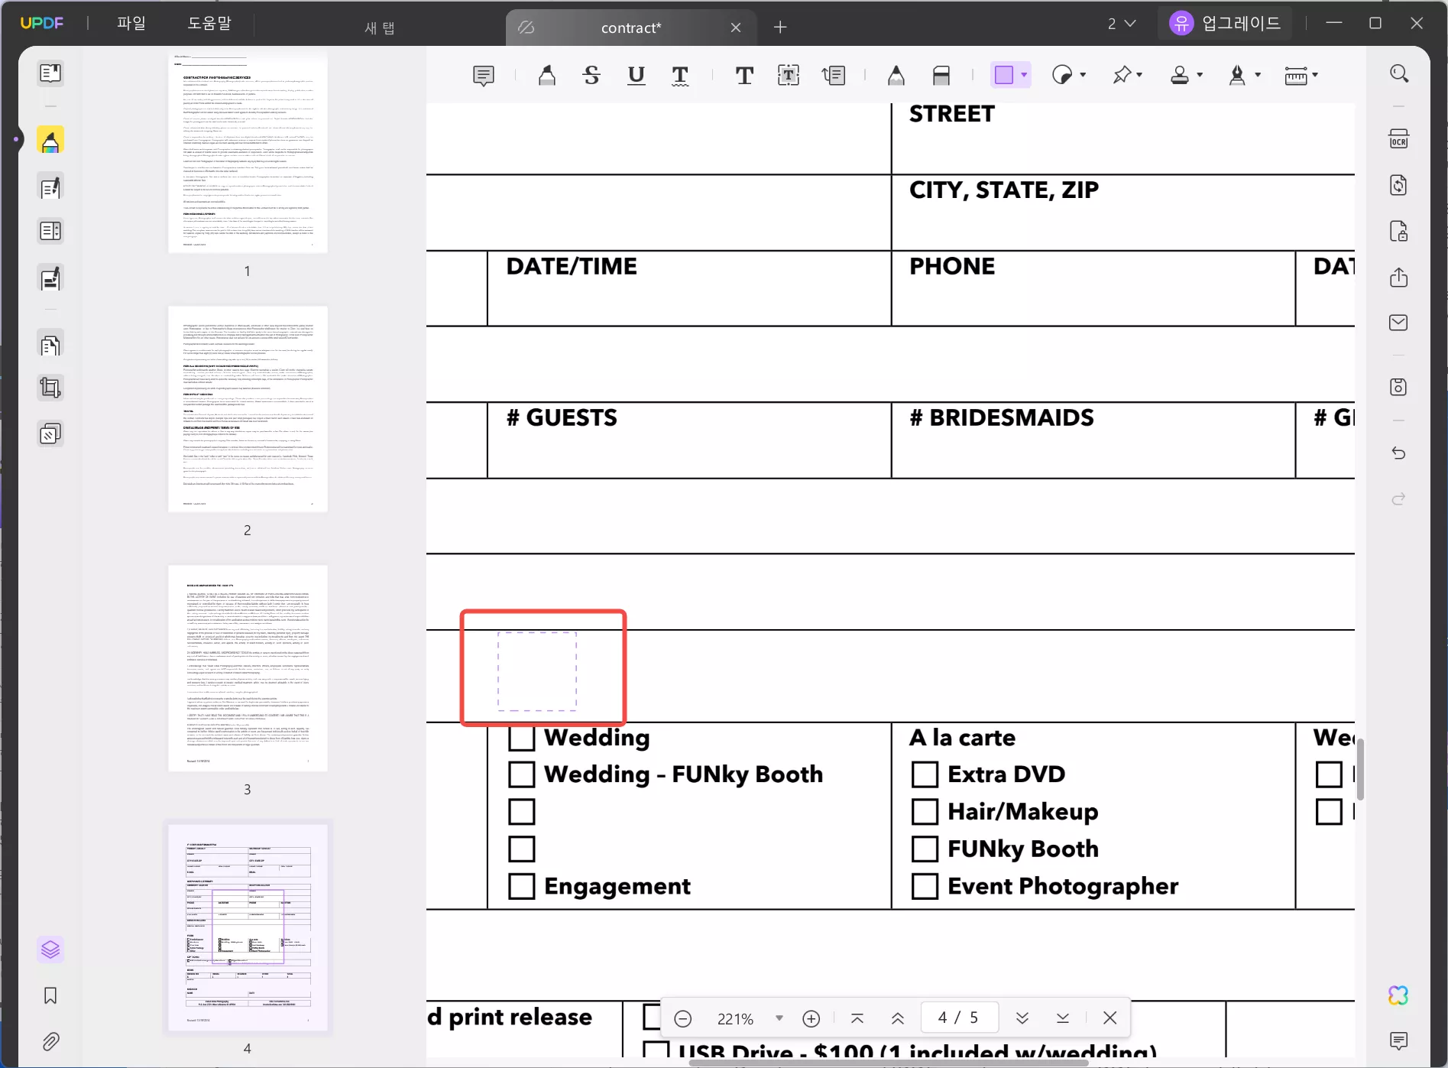
Task: Check the FUNky Booth a la carte box
Action: click(925, 849)
